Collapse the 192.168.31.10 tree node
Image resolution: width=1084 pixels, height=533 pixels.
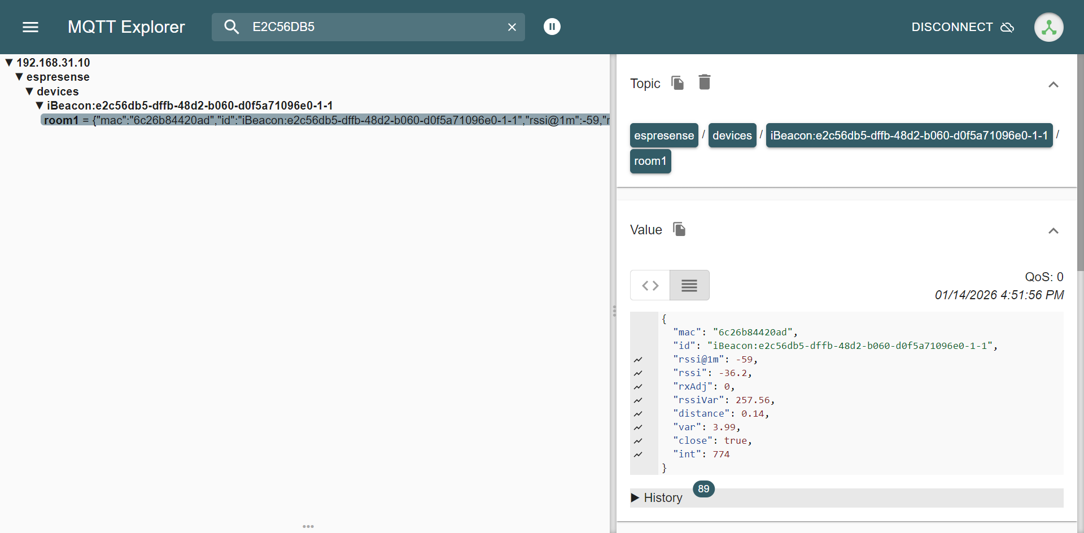[x=9, y=63]
